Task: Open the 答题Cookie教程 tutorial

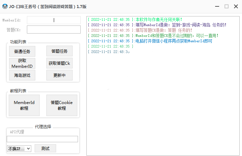Action: (x=62, y=105)
